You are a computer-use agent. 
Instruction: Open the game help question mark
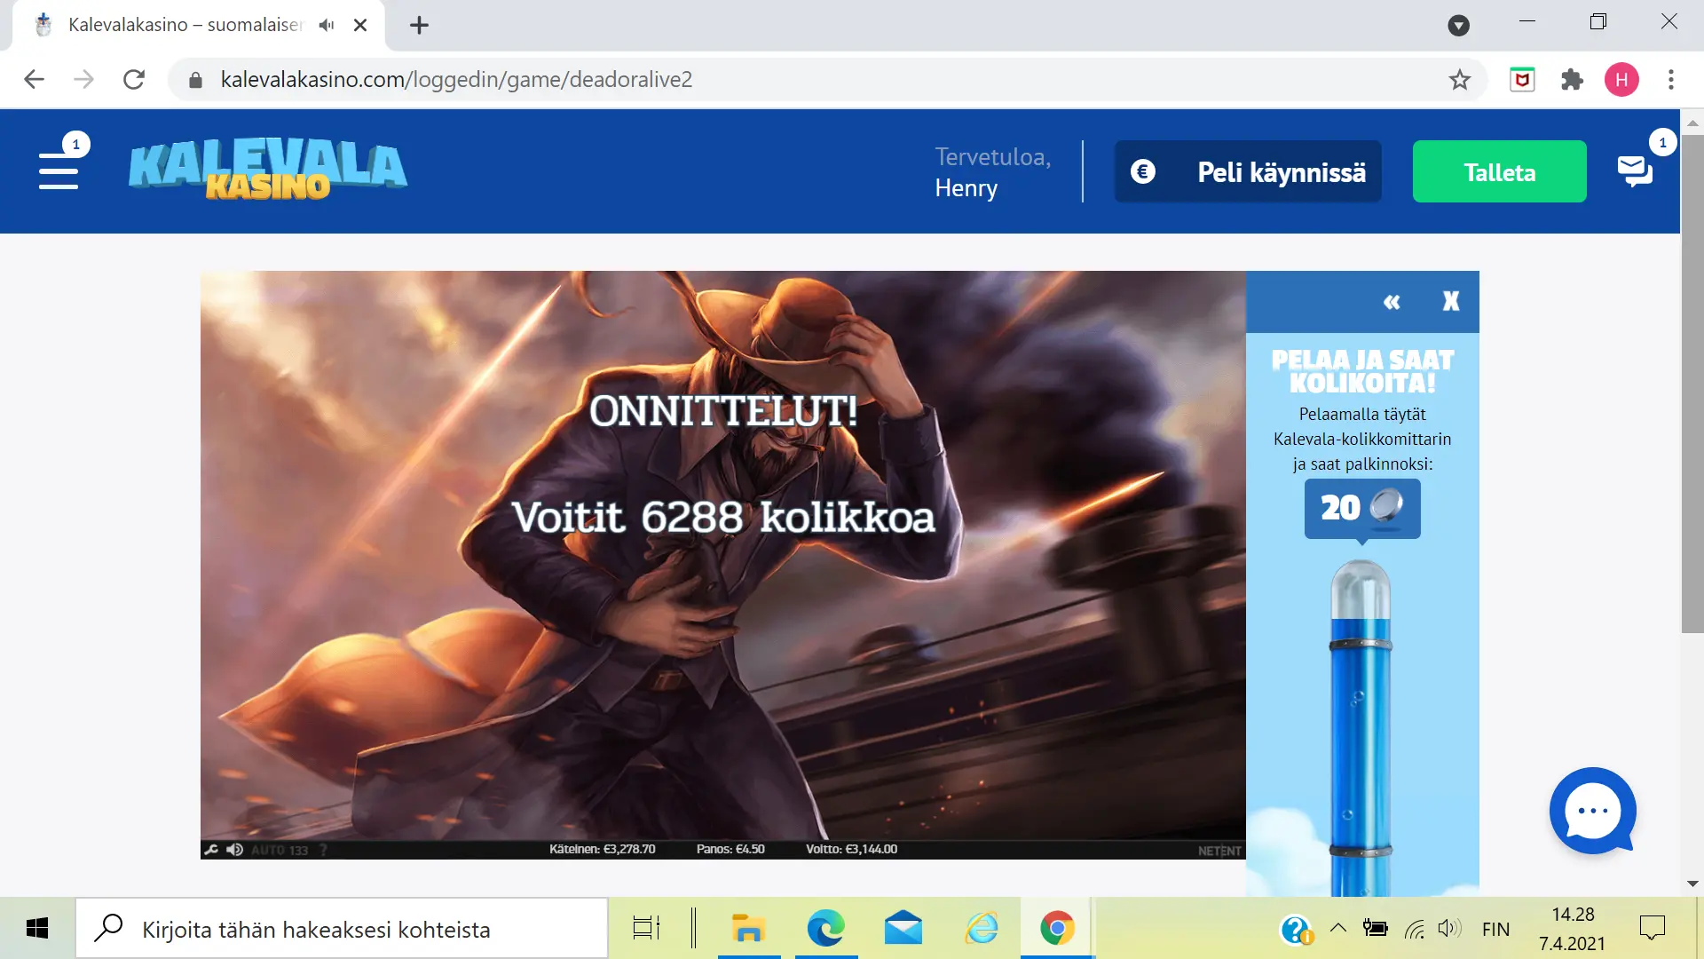coord(324,850)
